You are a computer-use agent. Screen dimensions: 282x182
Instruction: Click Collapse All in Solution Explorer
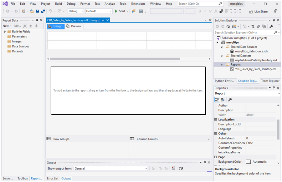pos(259,27)
